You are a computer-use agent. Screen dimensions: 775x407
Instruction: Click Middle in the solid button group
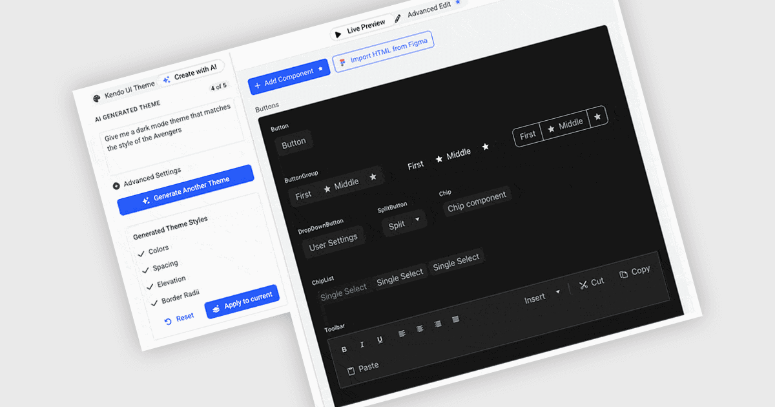tap(340, 185)
